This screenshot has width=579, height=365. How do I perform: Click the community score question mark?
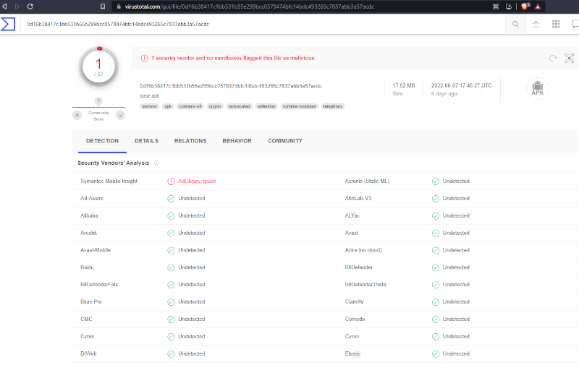coord(98,101)
